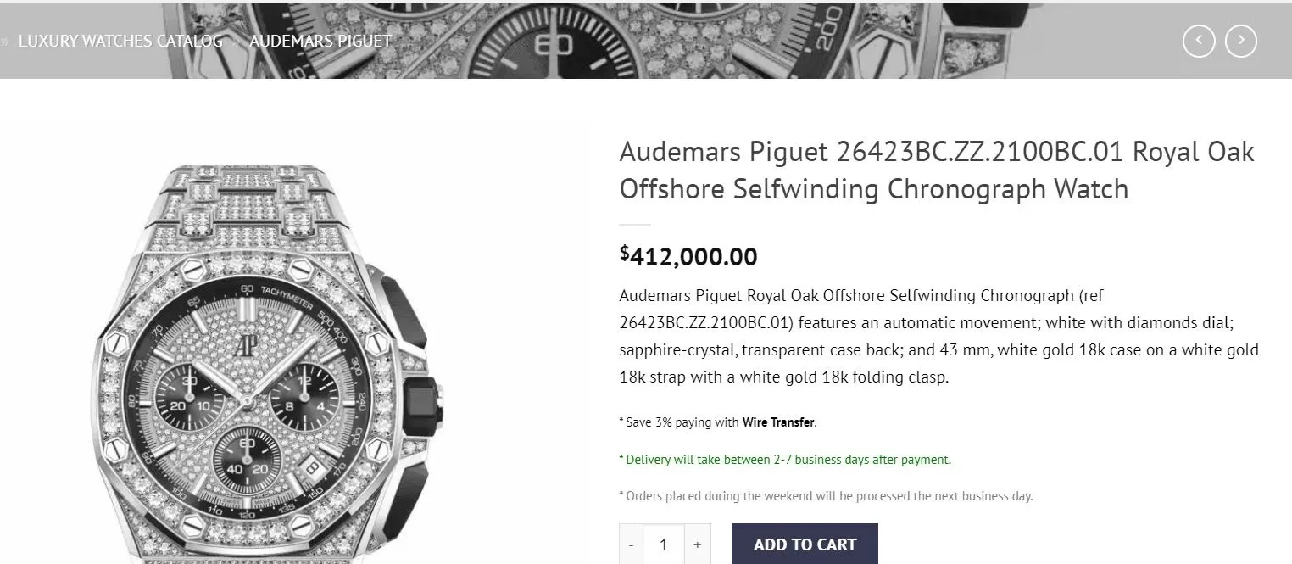Open the Luxury Watches Catalog breadcrumb
The width and height of the screenshot is (1292, 564).
(120, 41)
